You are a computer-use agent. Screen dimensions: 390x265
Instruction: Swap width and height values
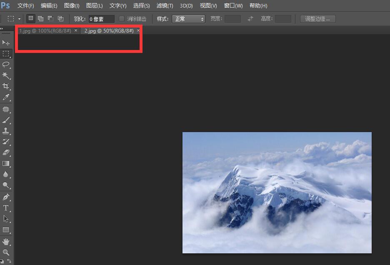250,19
